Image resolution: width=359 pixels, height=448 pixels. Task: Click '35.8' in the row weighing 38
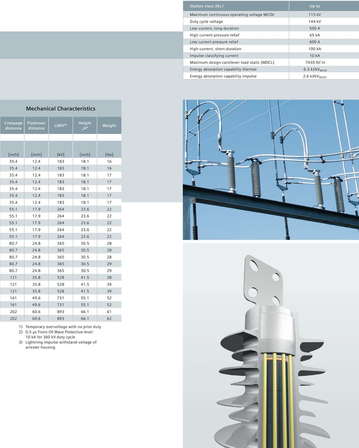(36, 277)
